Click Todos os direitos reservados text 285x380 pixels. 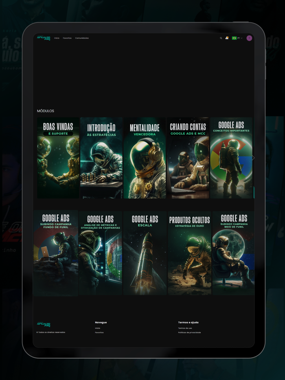(51, 332)
